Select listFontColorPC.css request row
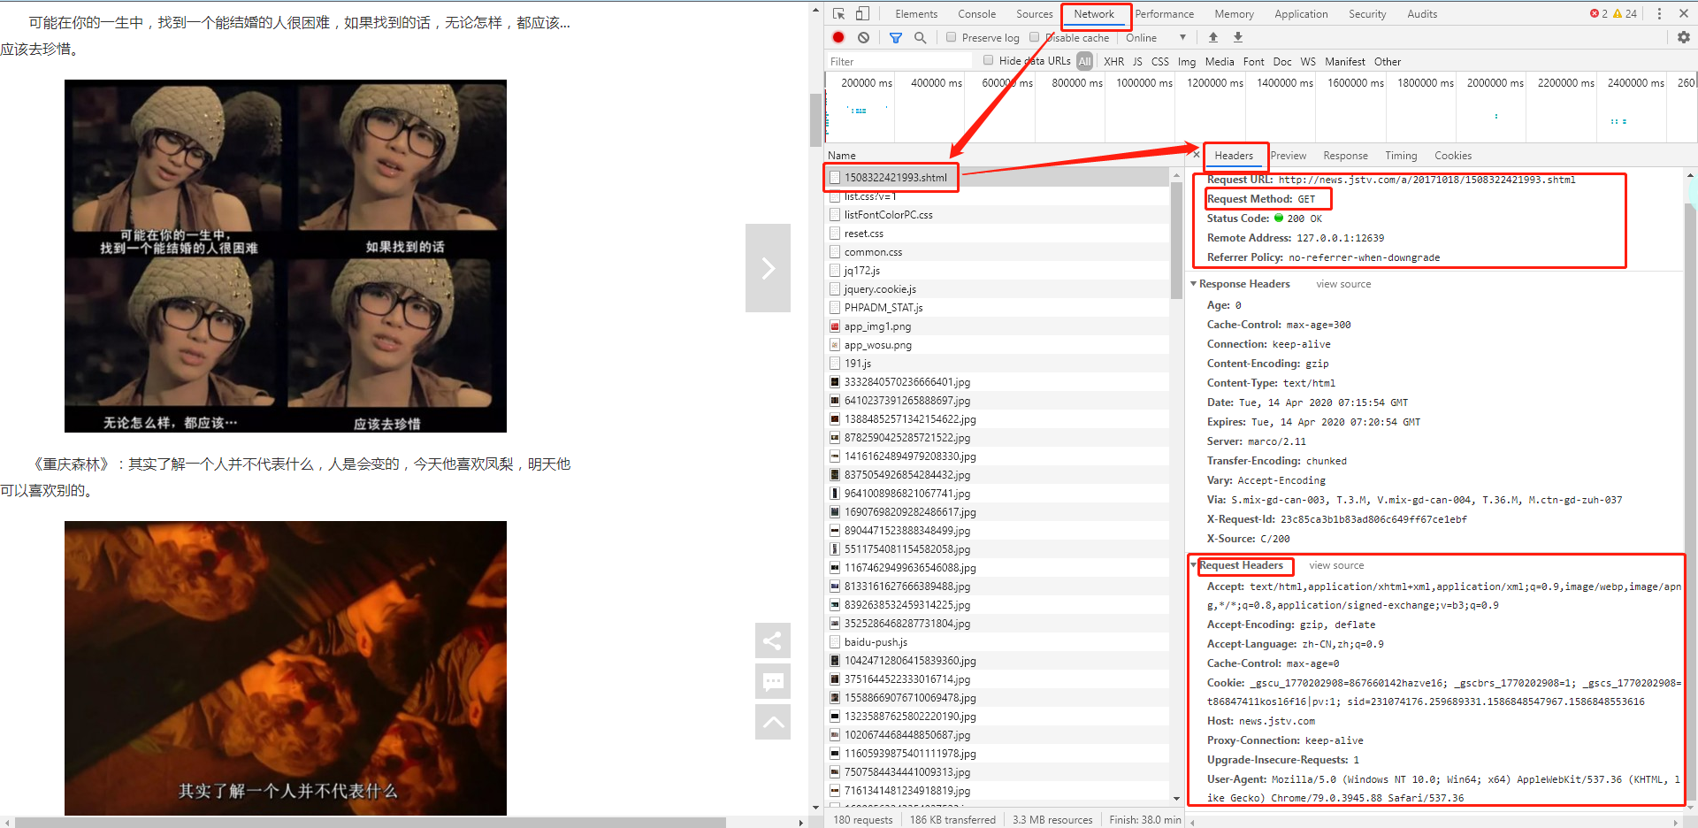 pos(998,215)
